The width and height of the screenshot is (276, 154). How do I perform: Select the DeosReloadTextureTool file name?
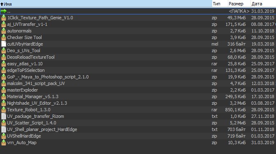coord(31,57)
